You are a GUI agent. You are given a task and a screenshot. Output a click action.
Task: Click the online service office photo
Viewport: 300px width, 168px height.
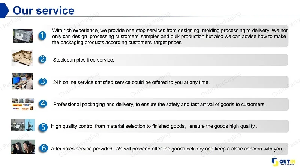click(22, 81)
